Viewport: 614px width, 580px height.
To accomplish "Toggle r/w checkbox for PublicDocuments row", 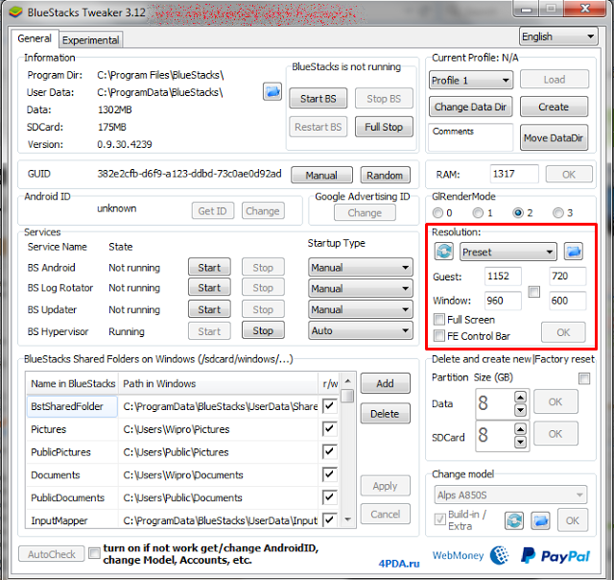I will pyautogui.click(x=329, y=496).
